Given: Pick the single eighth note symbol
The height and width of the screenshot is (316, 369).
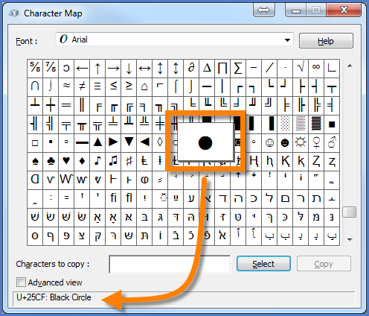Looking at the screenshot, I should pyautogui.click(x=97, y=161).
